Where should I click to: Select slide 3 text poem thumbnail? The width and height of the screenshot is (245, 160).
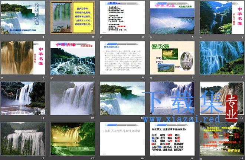[122, 17]
